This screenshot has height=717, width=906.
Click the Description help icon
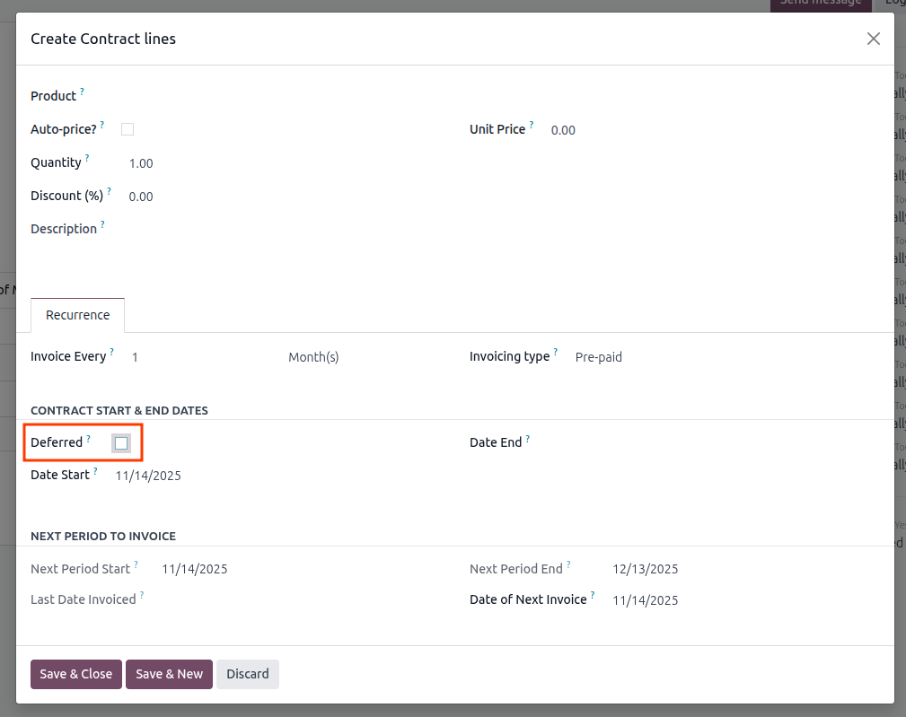click(x=103, y=224)
